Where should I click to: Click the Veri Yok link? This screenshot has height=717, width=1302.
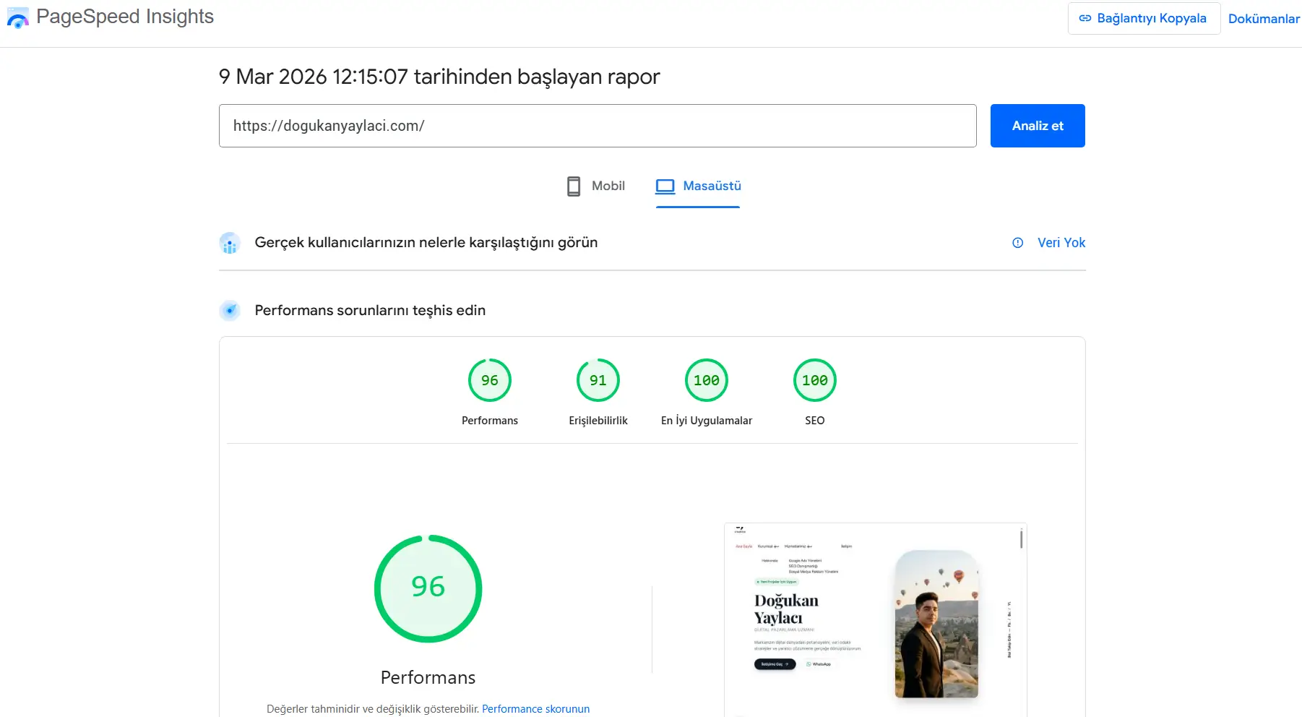1061,243
